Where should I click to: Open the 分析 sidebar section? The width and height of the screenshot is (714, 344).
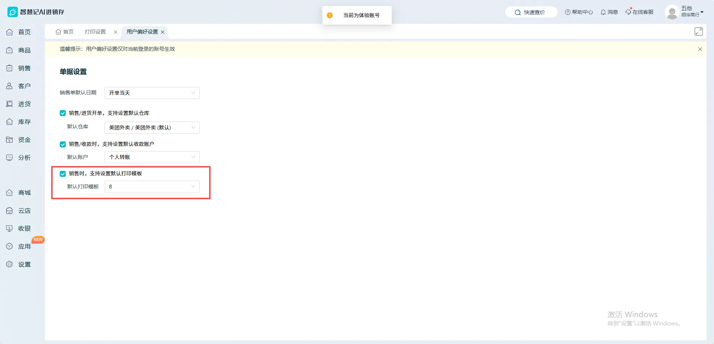click(19, 157)
